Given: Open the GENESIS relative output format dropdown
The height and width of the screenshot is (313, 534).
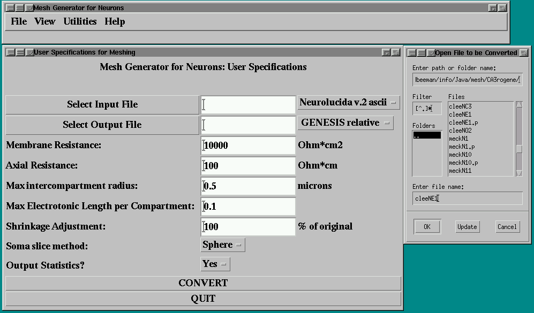Looking at the screenshot, I should (x=345, y=123).
